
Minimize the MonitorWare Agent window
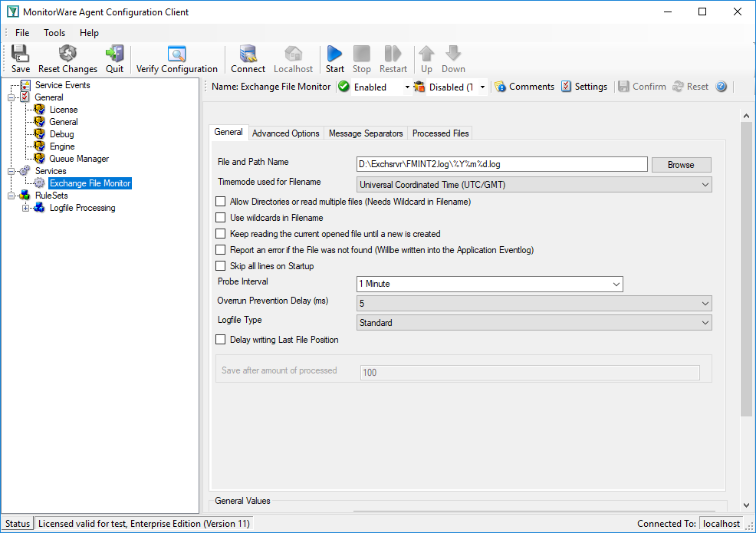[668, 12]
